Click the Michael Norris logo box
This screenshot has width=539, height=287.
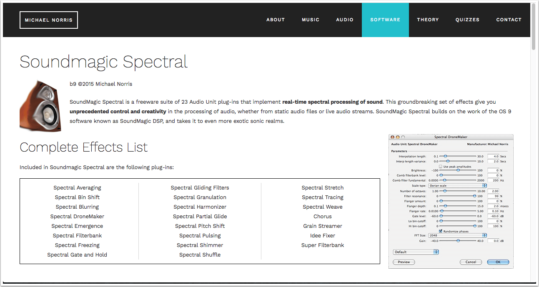[x=49, y=20]
